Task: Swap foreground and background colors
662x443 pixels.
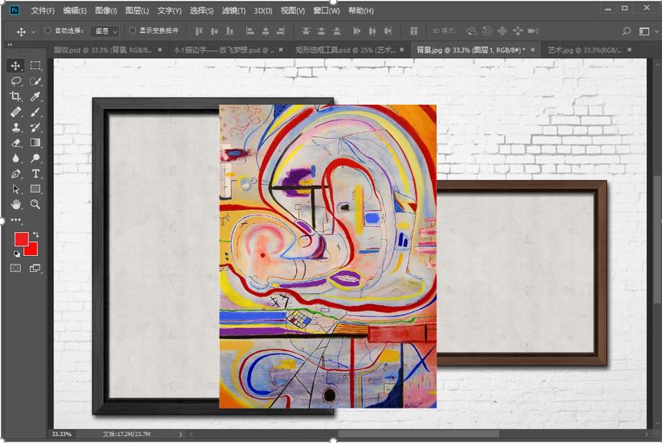Action: (x=36, y=235)
